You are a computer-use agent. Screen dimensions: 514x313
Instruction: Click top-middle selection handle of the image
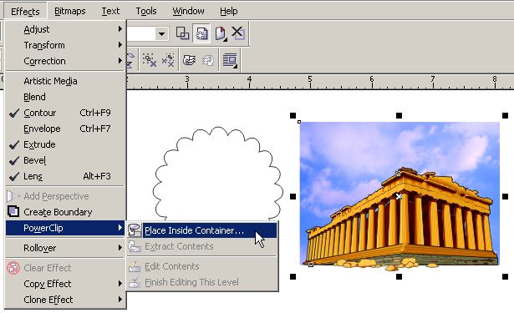pyautogui.click(x=399, y=115)
